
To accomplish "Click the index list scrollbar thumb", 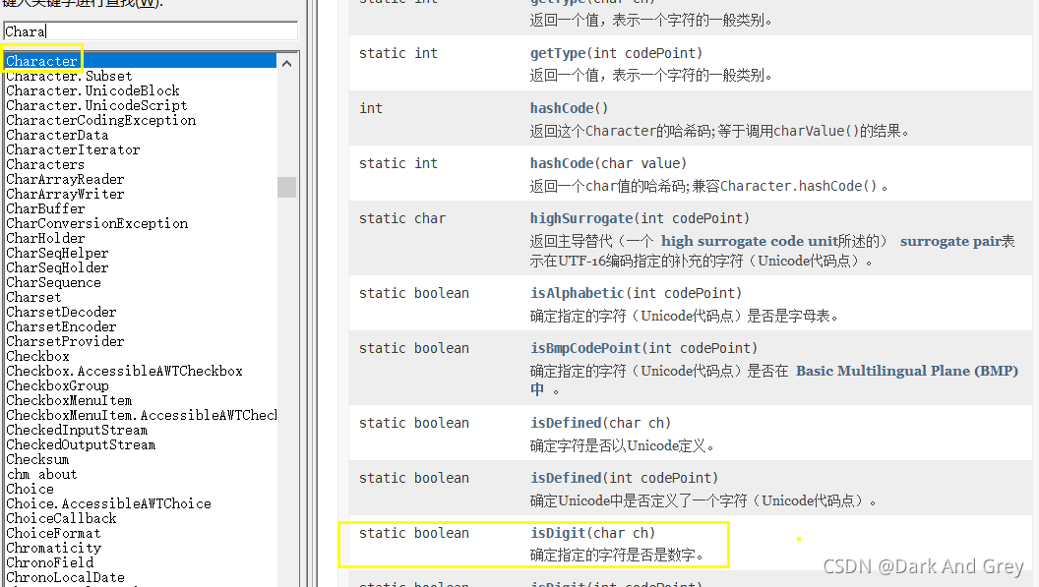I will pyautogui.click(x=287, y=187).
